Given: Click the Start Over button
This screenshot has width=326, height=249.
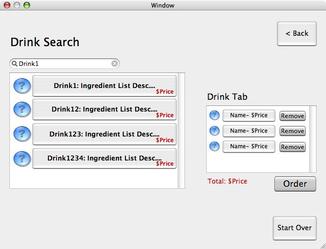Looking at the screenshot, I should click(295, 228).
